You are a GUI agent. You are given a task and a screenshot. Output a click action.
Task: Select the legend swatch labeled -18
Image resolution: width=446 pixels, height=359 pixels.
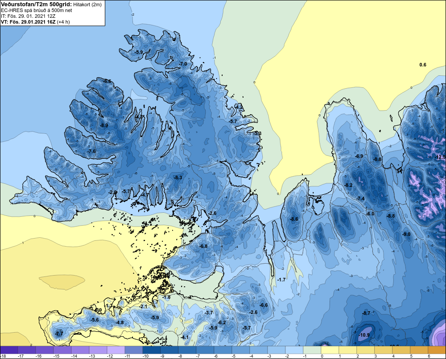point(9,350)
